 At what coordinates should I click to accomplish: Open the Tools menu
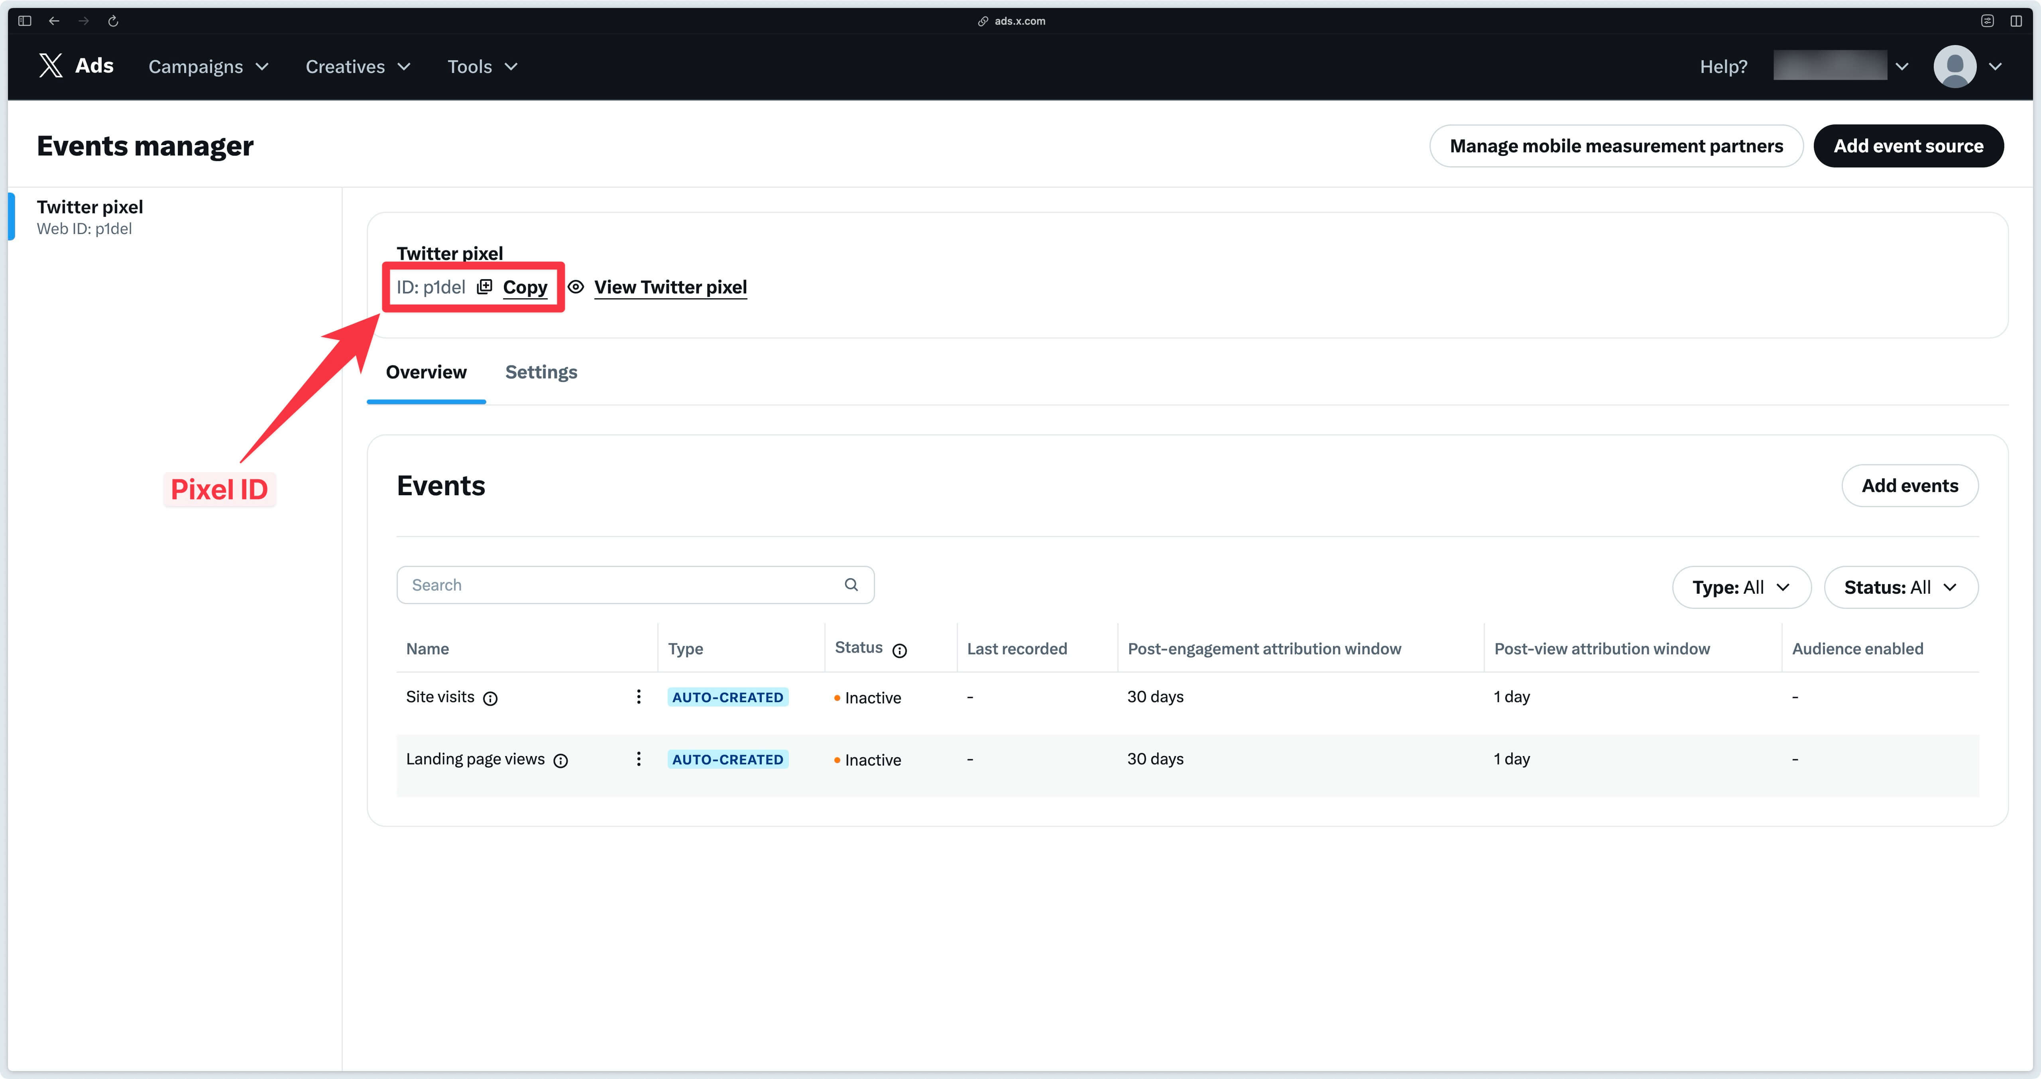pos(482,67)
